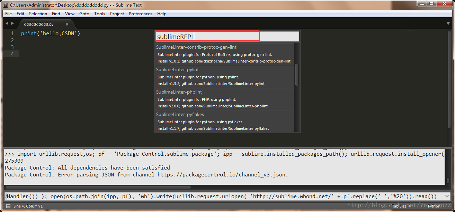Open the Preferences menu
Image resolution: width=455 pixels, height=212 pixels.
click(x=141, y=14)
